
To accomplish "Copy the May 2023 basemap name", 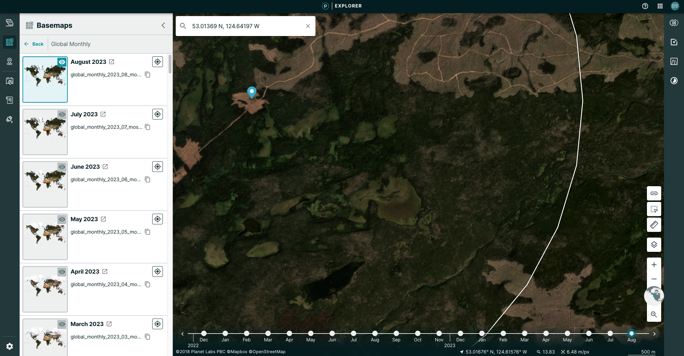I will pyautogui.click(x=148, y=232).
